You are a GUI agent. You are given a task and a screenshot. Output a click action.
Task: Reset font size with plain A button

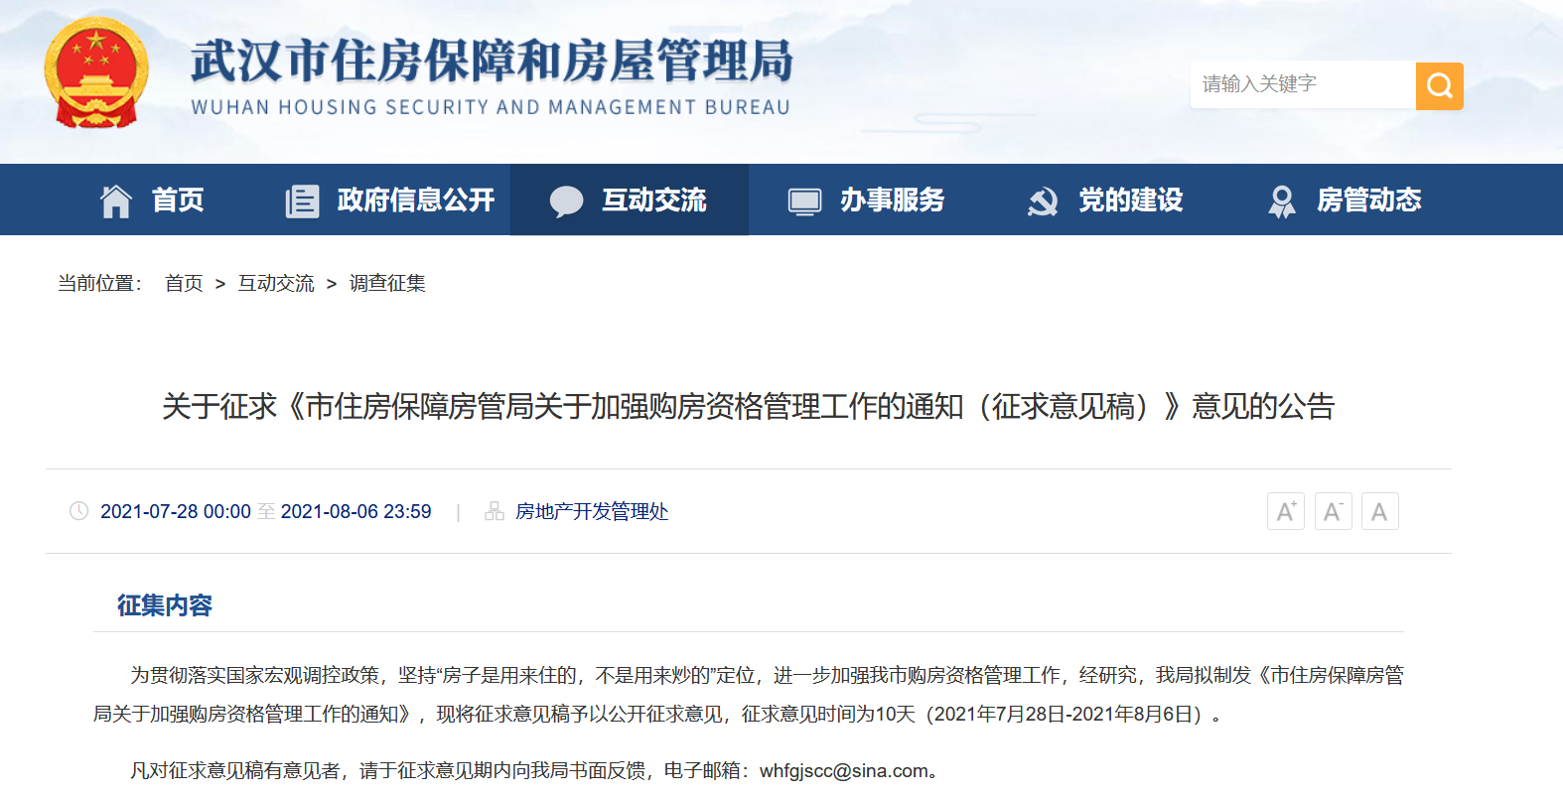[x=1380, y=511]
